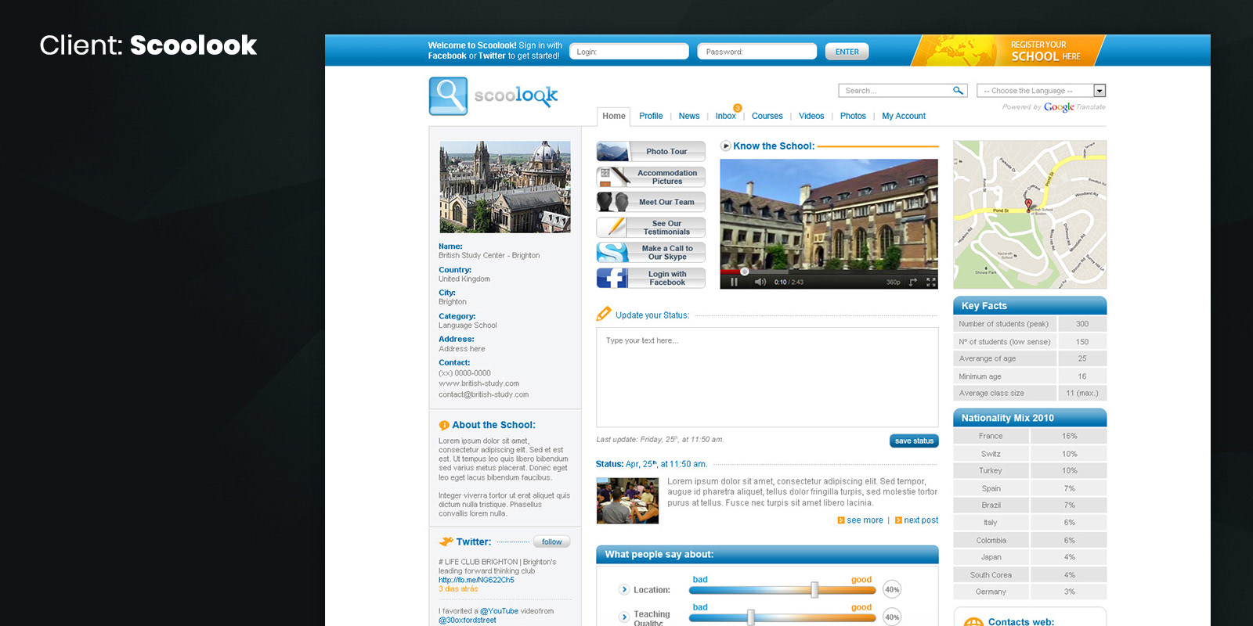This screenshot has height=626, width=1253.
Task: Click the About the School info icon
Action: pos(444,426)
